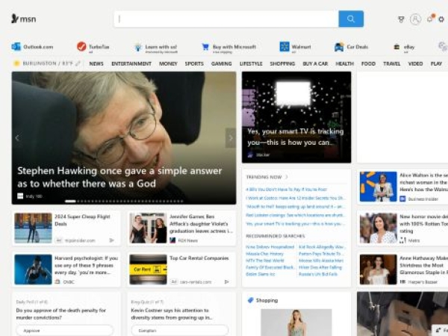Click the Indy 100 source logo
Viewport: 448px width, 336px height.
20,196
